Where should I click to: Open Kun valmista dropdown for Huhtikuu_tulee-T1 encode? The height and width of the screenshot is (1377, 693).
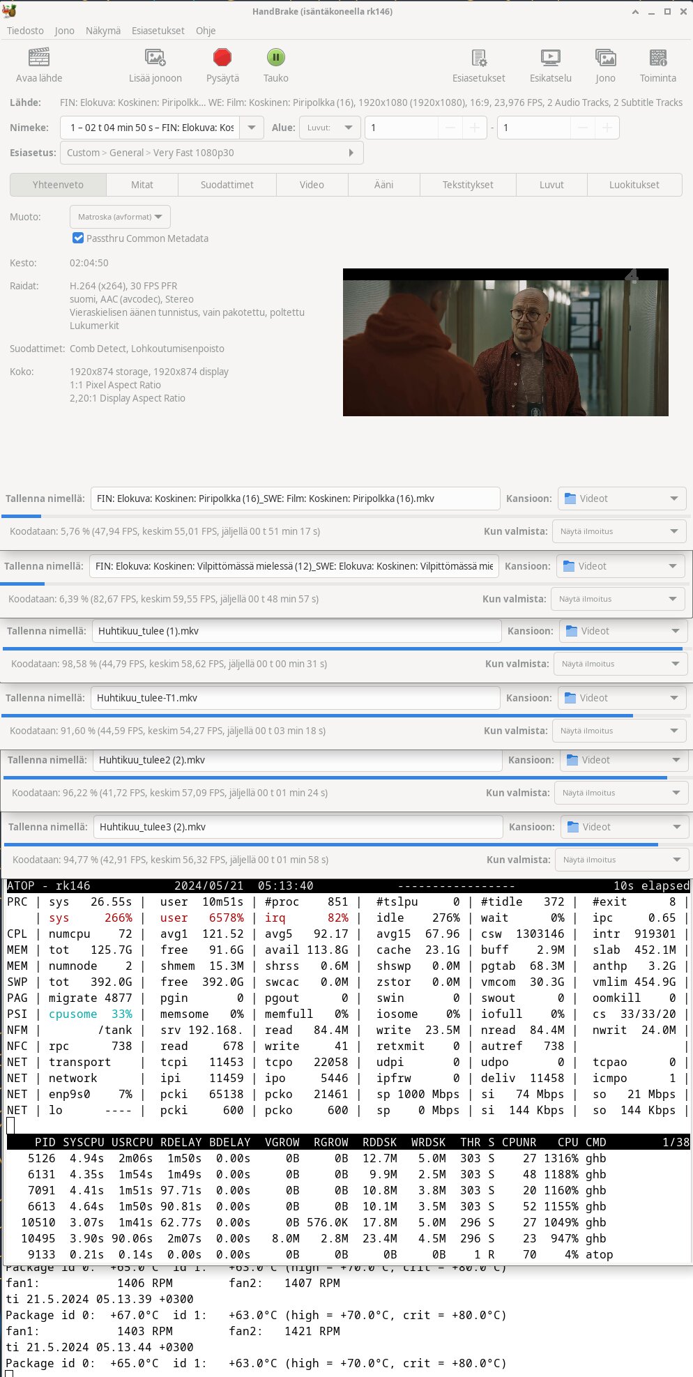click(x=619, y=731)
